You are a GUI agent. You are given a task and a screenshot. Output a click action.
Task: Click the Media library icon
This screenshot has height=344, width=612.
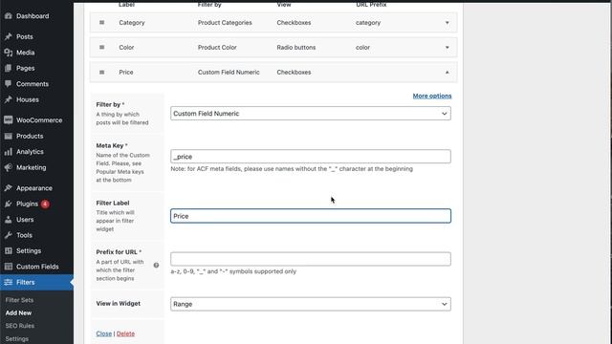9,53
